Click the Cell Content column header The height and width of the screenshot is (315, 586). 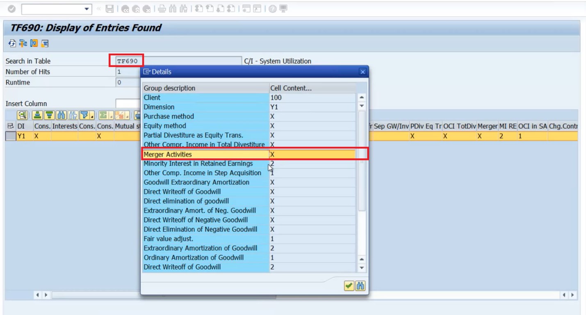(x=312, y=88)
